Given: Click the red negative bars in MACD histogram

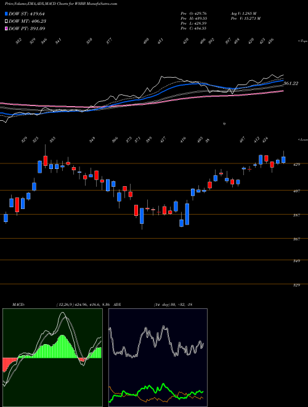Looking at the screenshot, I should coord(9,363).
